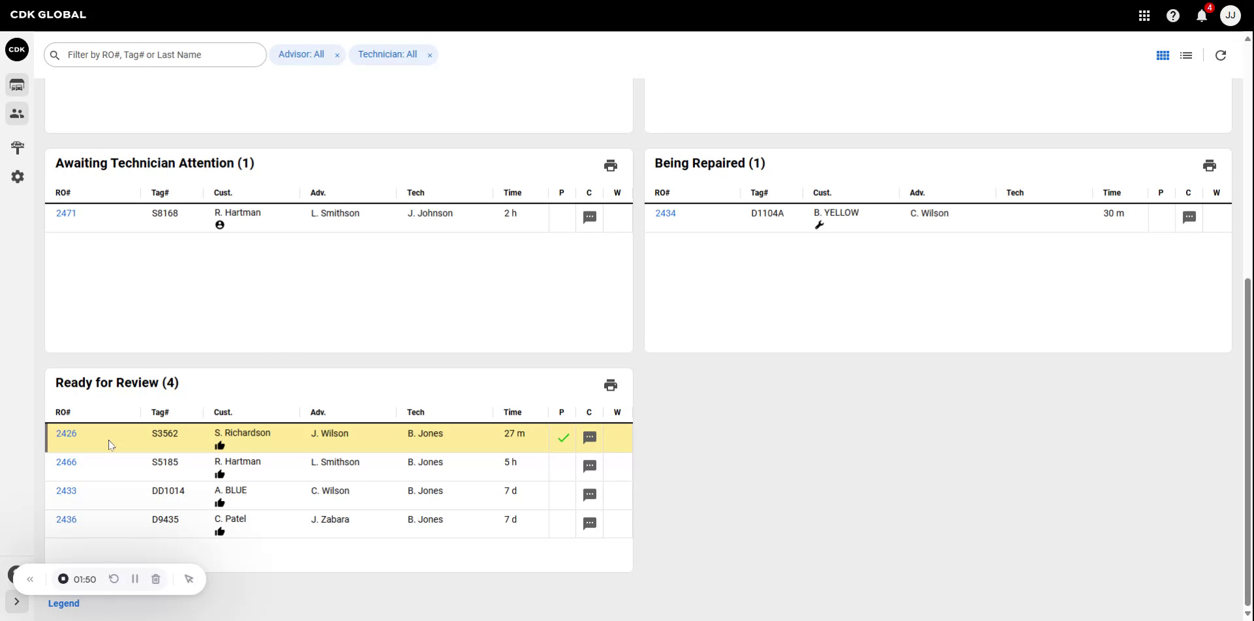Open repair order 2426
1254x621 pixels.
click(x=66, y=432)
